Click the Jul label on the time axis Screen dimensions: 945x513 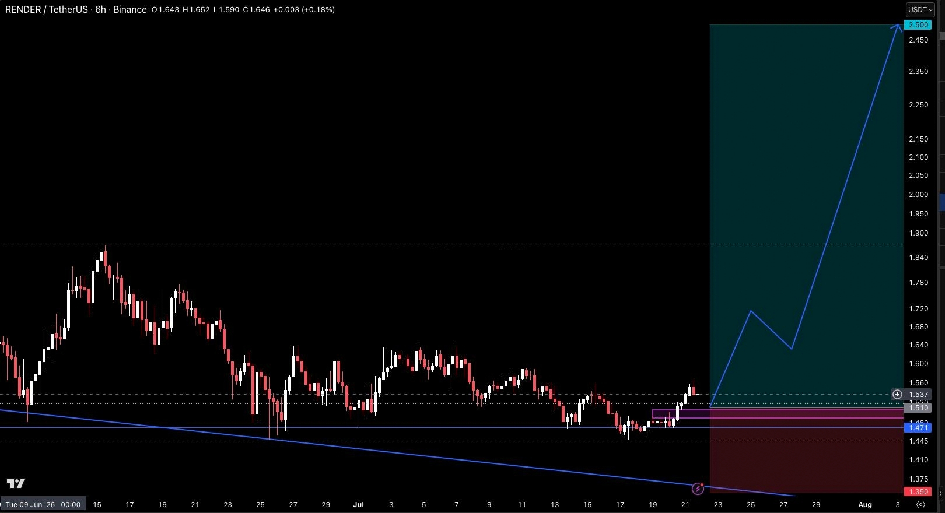click(x=358, y=505)
